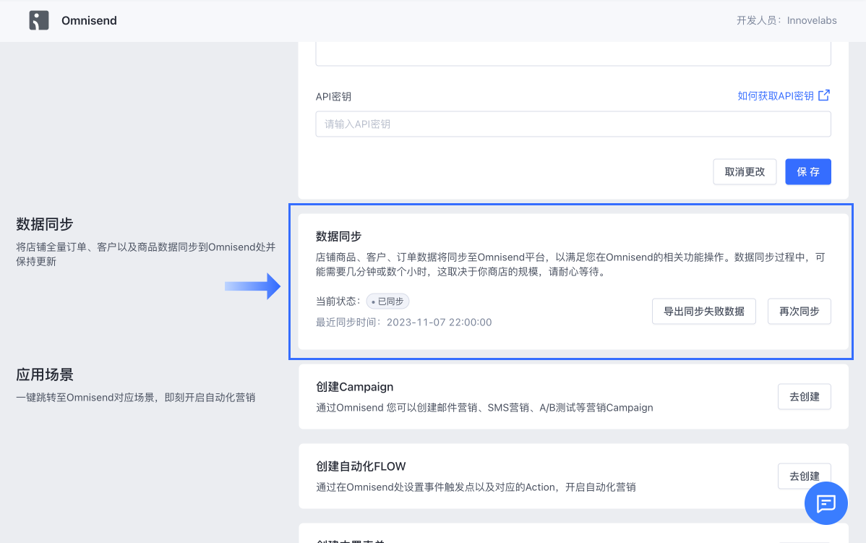
Task: Click the 当前状态 label
Action: coord(338,301)
